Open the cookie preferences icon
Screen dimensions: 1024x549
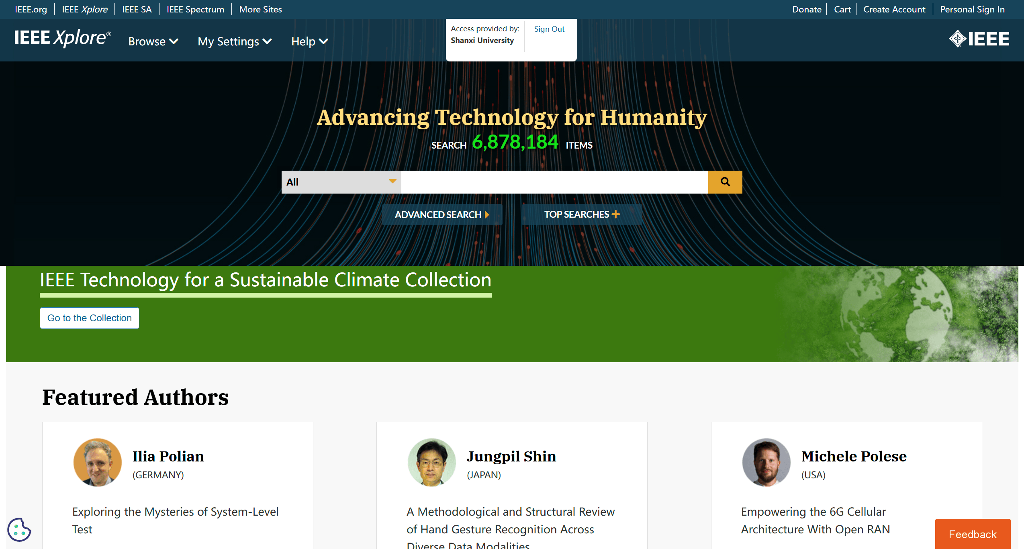(x=19, y=530)
